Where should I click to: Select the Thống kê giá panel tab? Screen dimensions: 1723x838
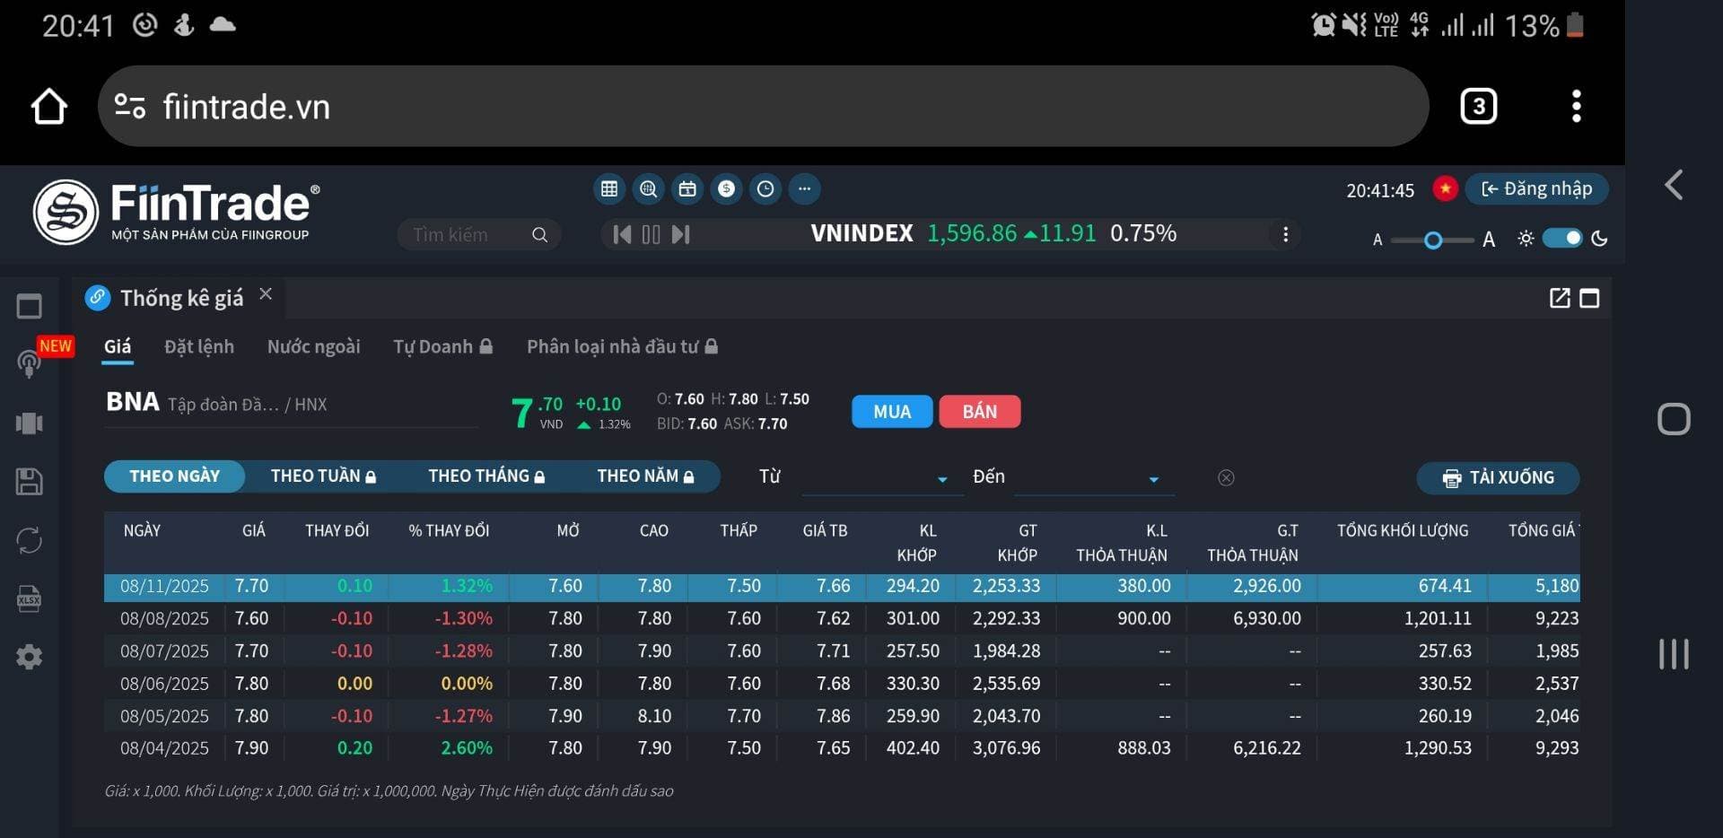[181, 298]
